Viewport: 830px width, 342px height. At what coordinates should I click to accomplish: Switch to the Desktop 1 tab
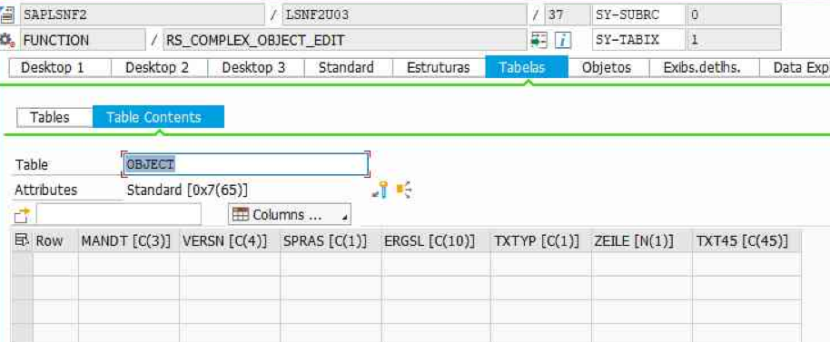[x=60, y=68]
